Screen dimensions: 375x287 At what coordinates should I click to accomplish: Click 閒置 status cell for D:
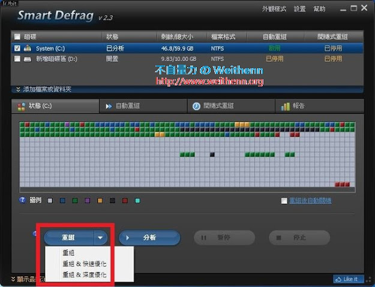point(112,59)
